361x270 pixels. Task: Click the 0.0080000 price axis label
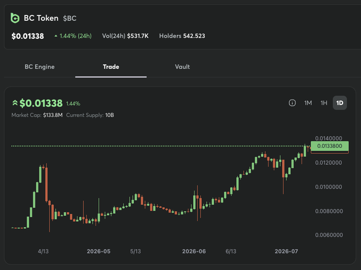[329, 211]
